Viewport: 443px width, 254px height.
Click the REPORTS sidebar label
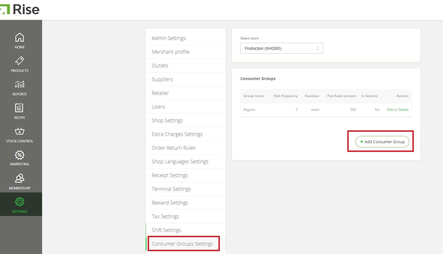tap(20, 94)
